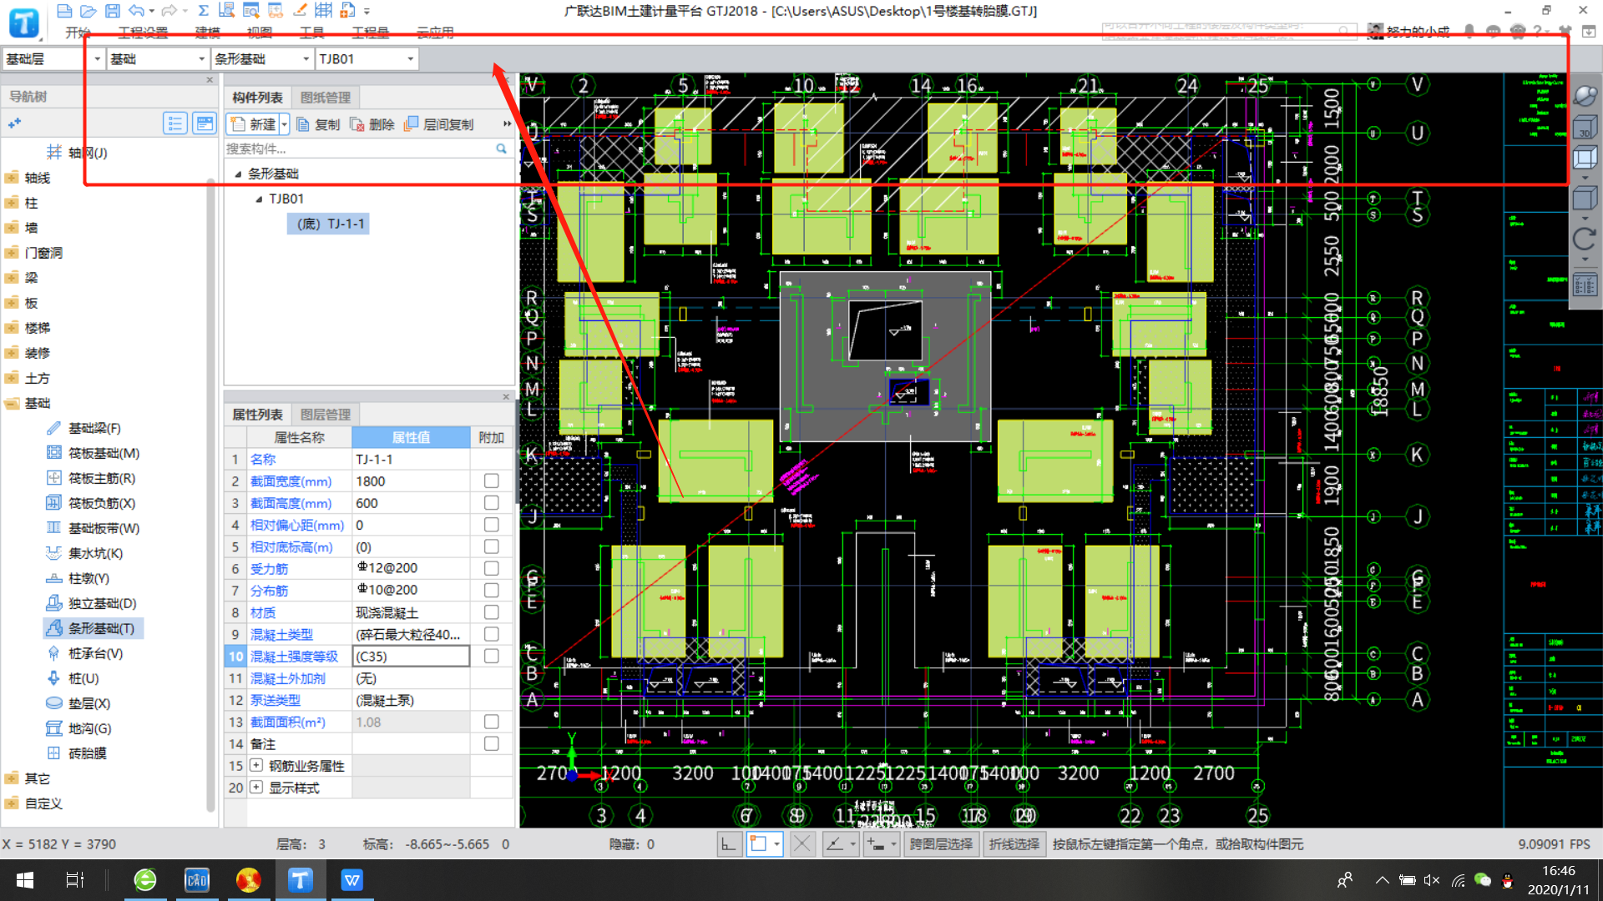Click the panel view icon in navigation tree

(x=205, y=123)
